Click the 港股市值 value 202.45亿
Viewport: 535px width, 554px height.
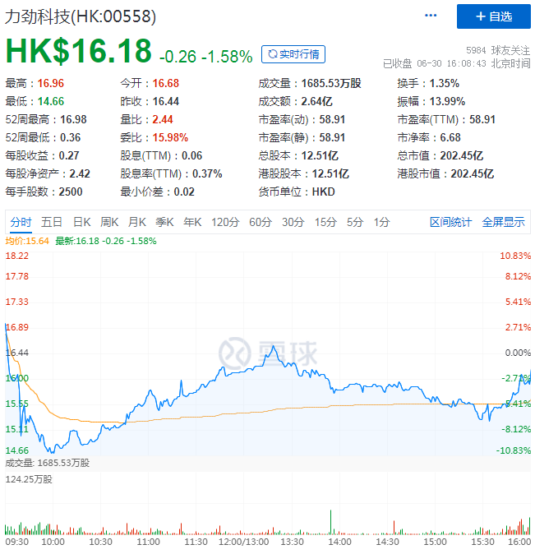pyautogui.click(x=472, y=173)
